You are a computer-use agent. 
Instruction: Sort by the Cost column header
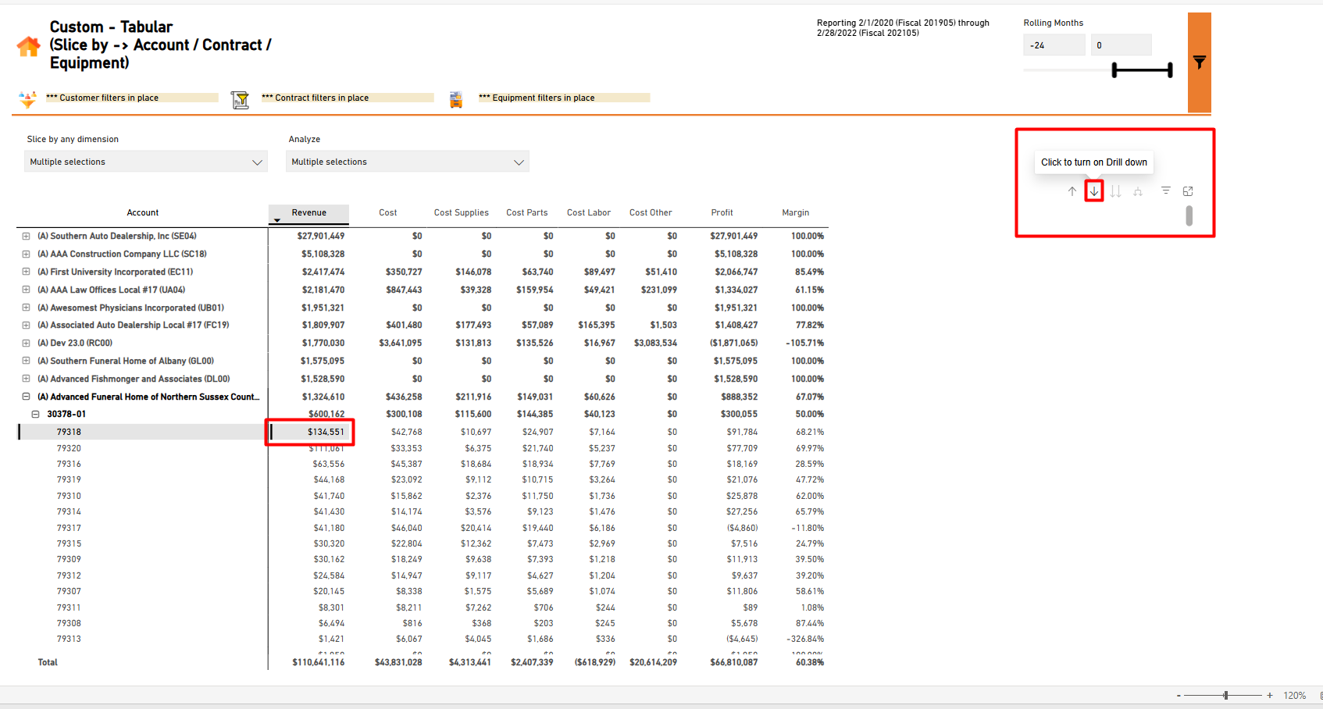click(x=388, y=212)
